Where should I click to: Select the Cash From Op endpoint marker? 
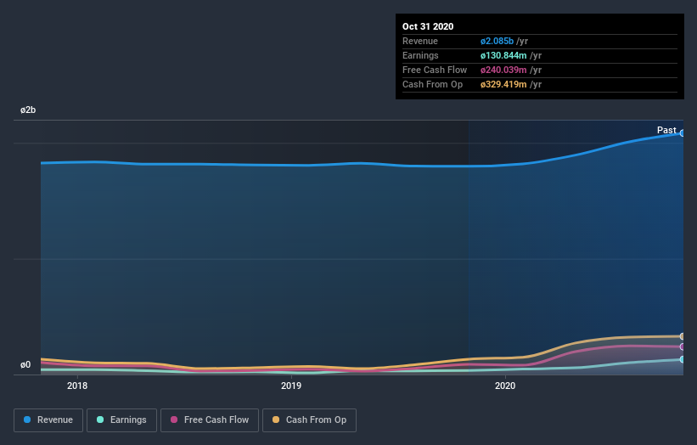[683, 336]
